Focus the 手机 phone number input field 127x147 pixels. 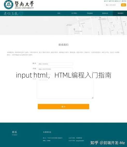coord(55,69)
